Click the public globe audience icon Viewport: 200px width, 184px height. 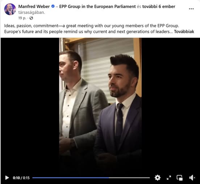click(31, 18)
